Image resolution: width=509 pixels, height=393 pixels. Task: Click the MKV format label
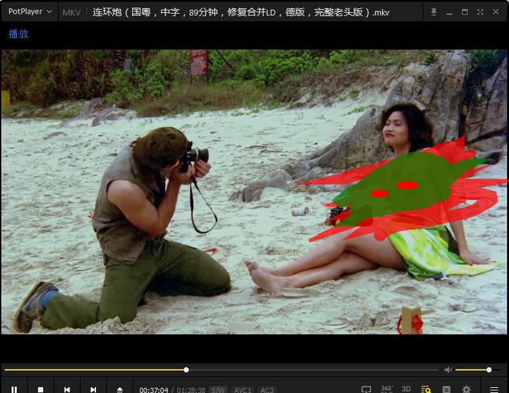(x=72, y=13)
